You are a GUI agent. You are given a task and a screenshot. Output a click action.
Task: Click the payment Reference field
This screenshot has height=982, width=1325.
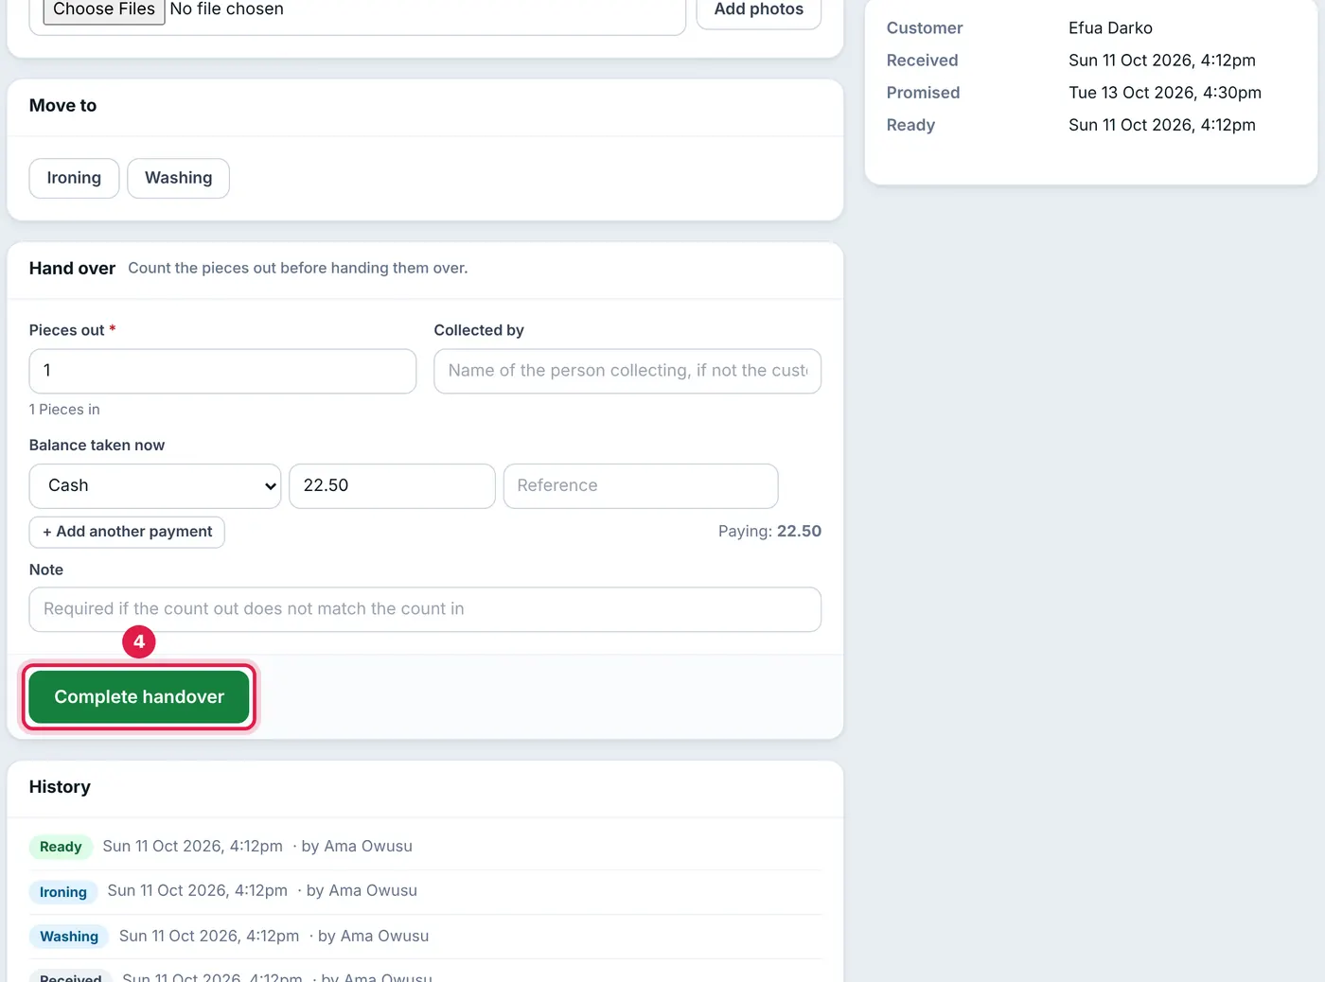pos(641,485)
